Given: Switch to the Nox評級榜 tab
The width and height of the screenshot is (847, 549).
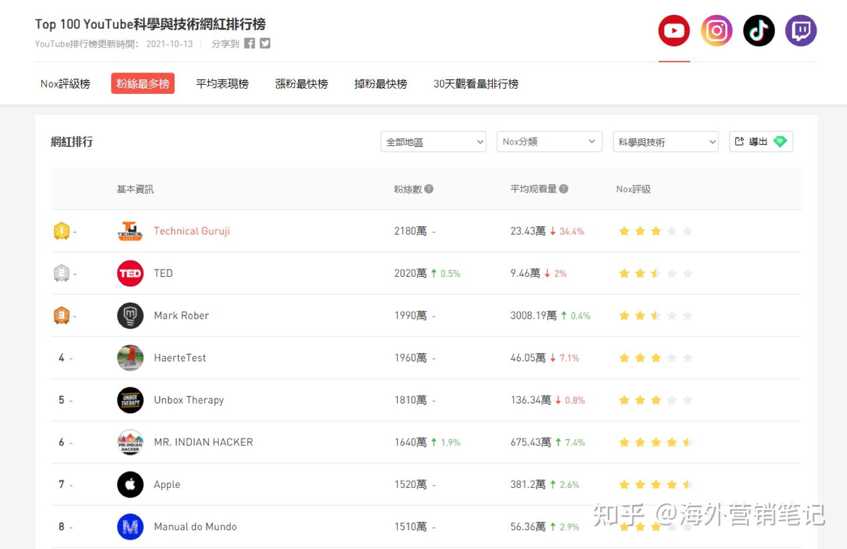Looking at the screenshot, I should point(65,83).
